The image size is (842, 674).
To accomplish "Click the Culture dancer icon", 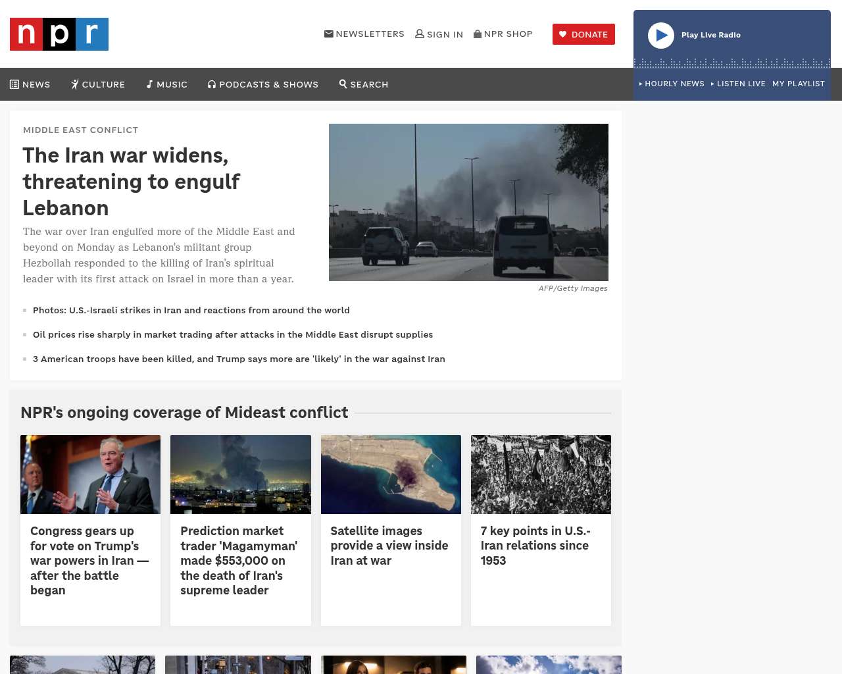I will tap(75, 84).
